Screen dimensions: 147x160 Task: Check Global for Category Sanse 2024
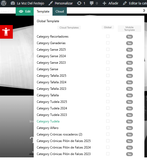click(x=108, y=56)
